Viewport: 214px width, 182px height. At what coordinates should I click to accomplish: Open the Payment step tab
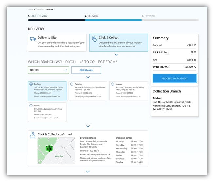tap(149, 16)
